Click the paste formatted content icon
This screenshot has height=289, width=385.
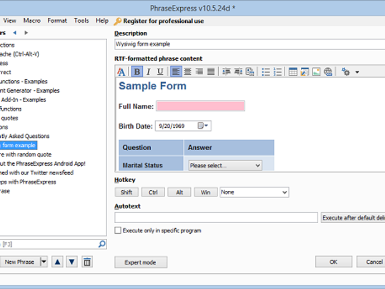point(250,72)
